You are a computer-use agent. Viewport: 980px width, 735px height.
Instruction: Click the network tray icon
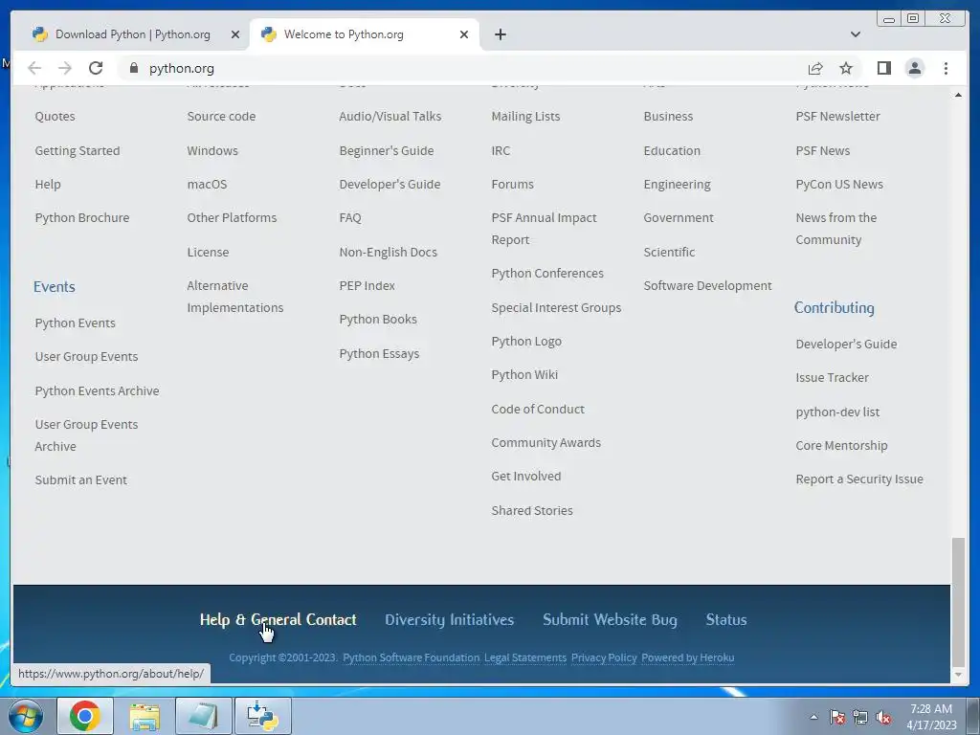[860, 717]
